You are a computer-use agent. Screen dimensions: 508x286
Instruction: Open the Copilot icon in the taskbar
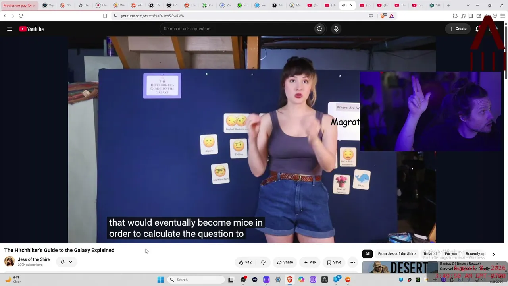[x=301, y=280]
